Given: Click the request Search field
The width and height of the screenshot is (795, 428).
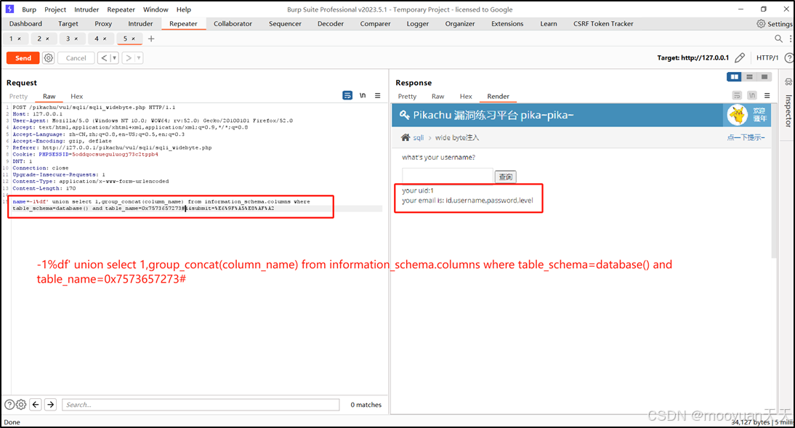Looking at the screenshot, I should 201,405.
